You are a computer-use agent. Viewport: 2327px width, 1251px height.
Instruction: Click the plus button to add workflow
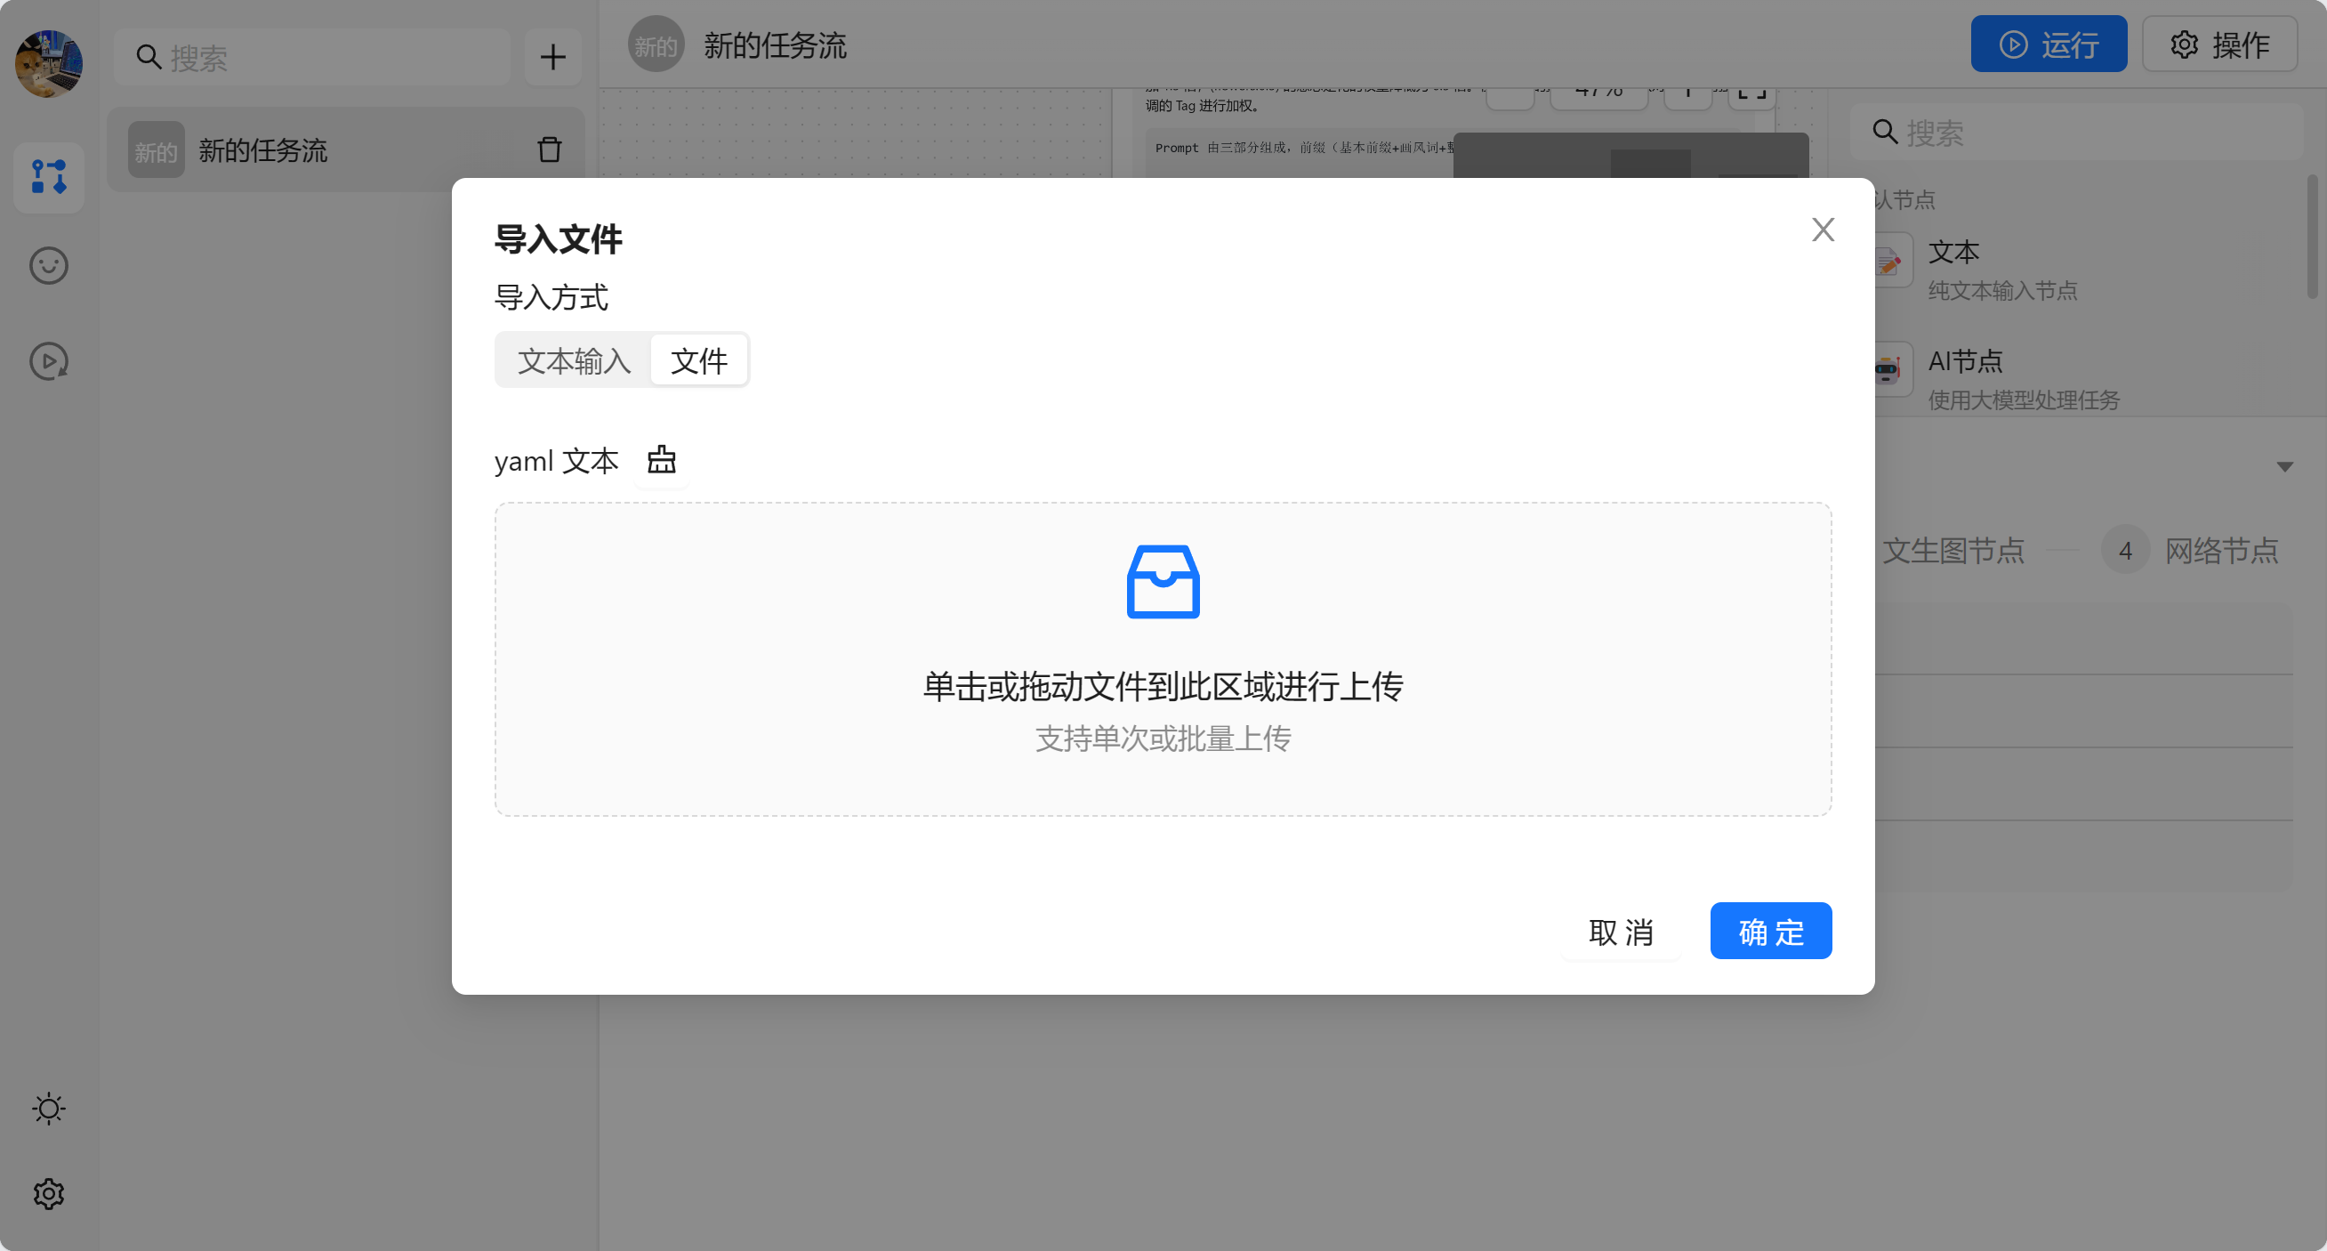pyautogui.click(x=553, y=58)
